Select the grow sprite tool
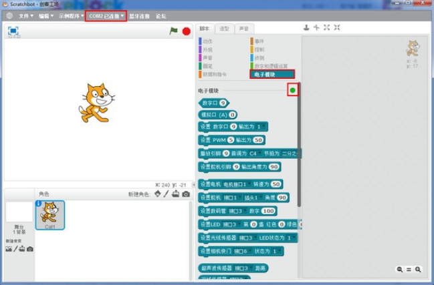 click(326, 27)
